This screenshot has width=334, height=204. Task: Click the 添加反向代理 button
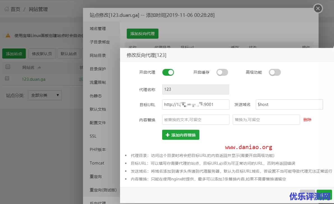[x=142, y=33]
